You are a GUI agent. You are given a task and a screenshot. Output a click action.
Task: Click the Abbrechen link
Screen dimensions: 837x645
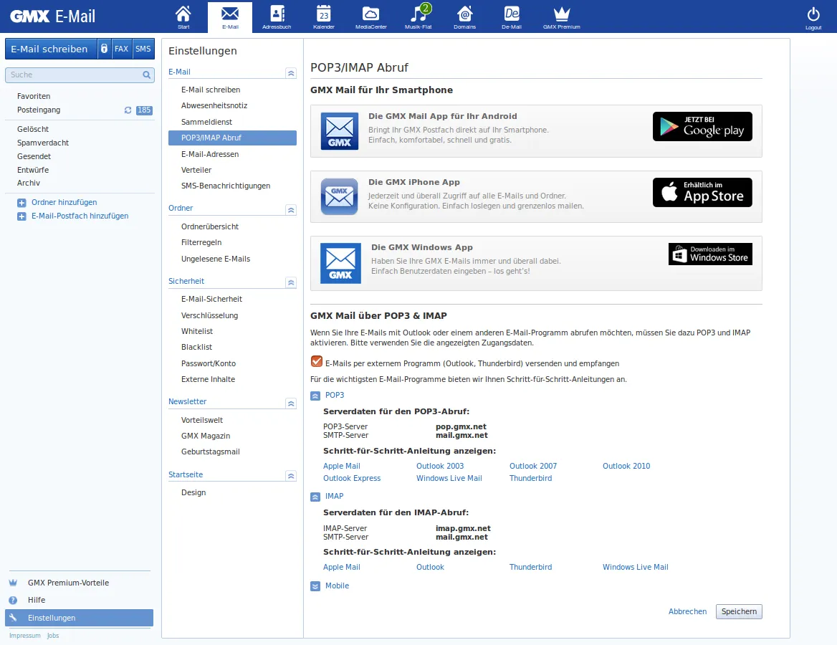pos(687,611)
